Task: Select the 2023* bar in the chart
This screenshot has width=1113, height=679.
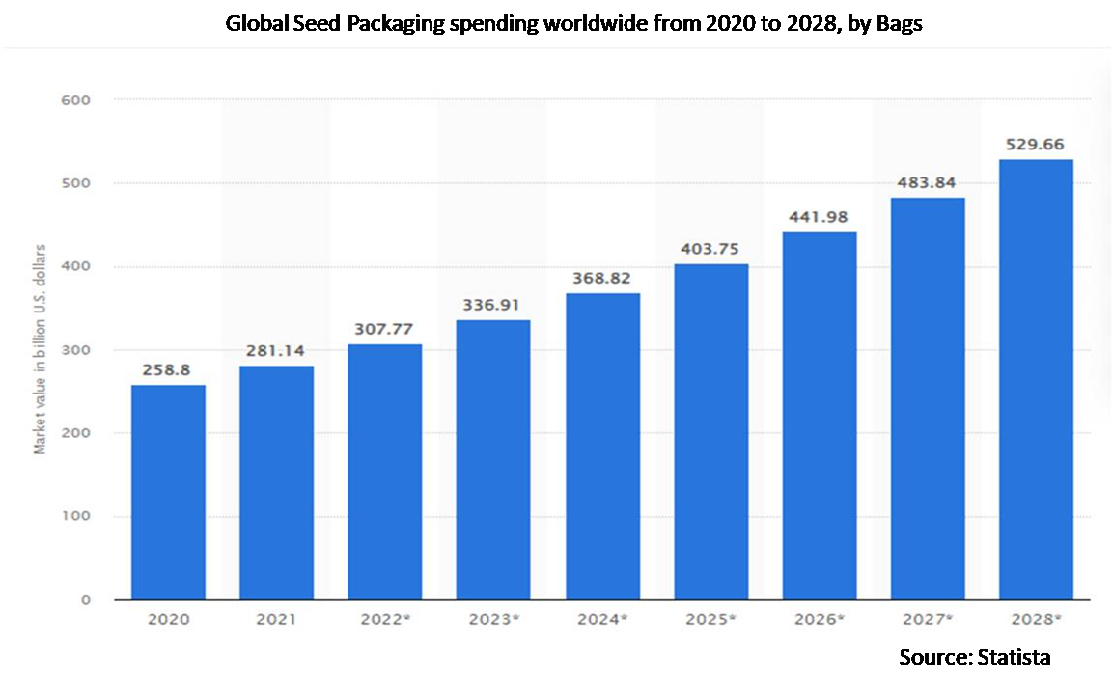Action: pyautogui.click(x=493, y=459)
